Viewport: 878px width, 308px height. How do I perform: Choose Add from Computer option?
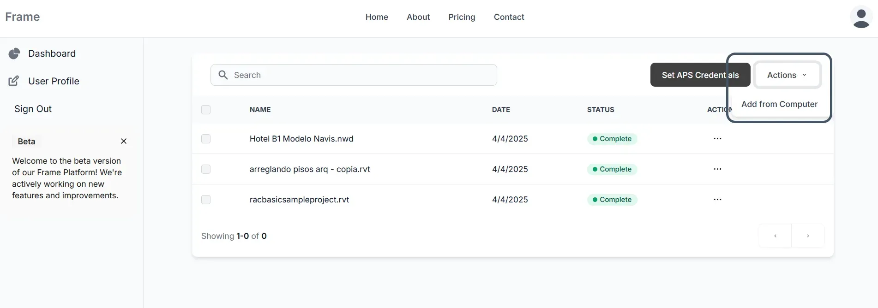779,104
